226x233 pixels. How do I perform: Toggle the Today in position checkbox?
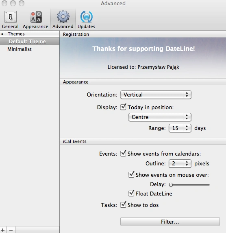(x=123, y=107)
